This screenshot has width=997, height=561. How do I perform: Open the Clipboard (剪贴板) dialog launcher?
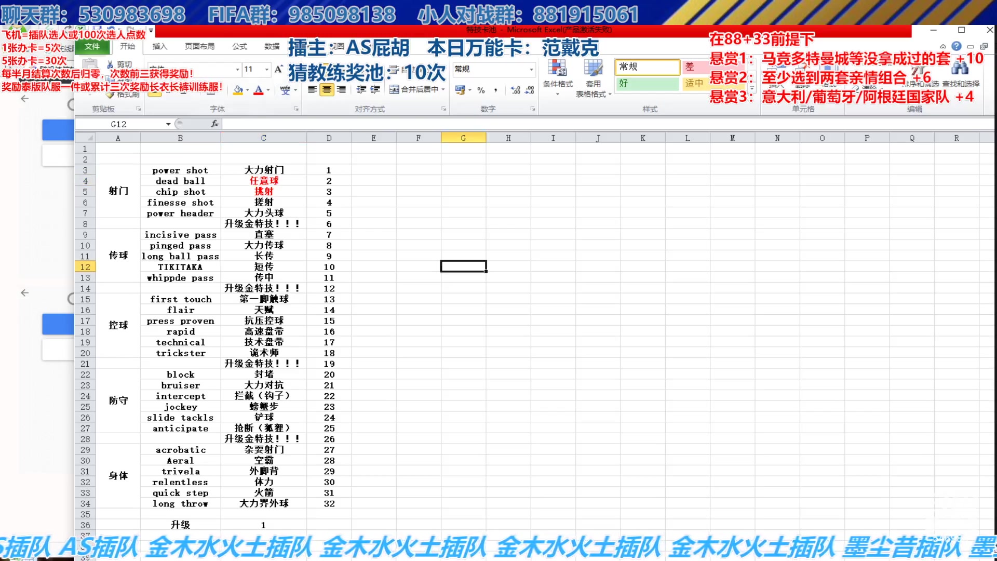pyautogui.click(x=139, y=109)
